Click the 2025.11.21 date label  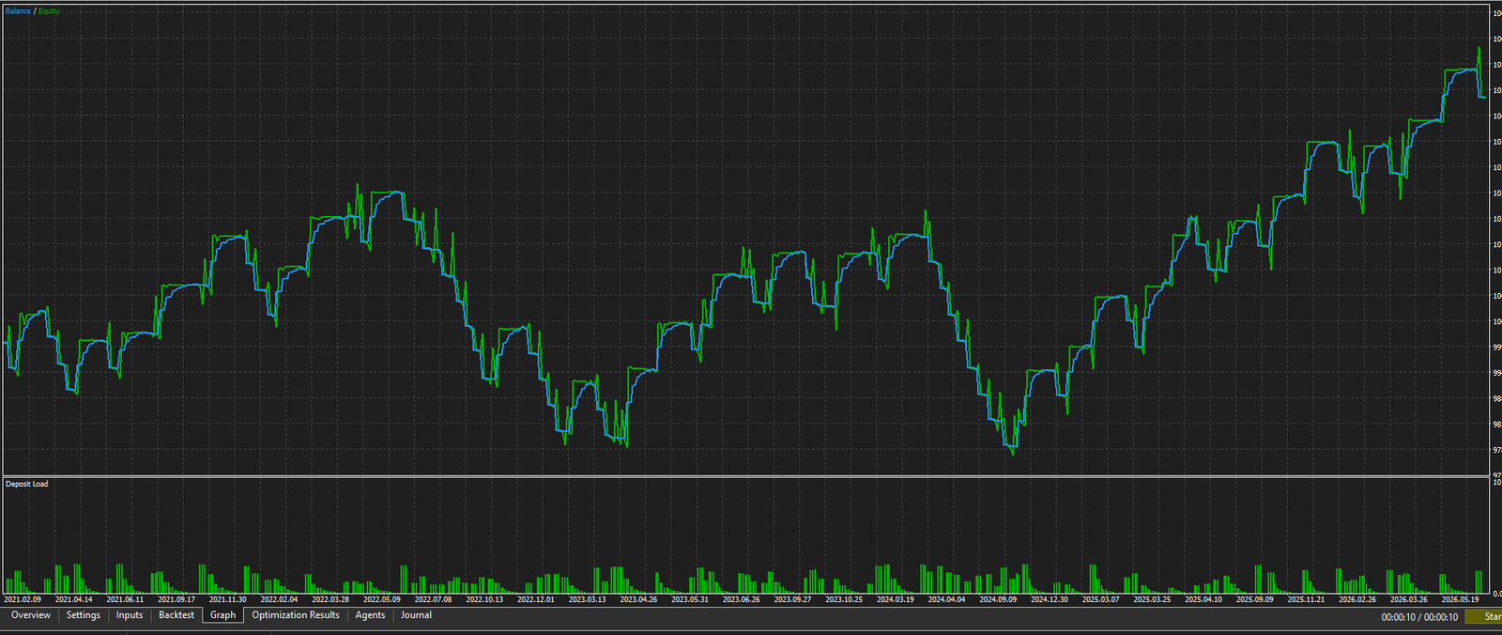(1306, 599)
